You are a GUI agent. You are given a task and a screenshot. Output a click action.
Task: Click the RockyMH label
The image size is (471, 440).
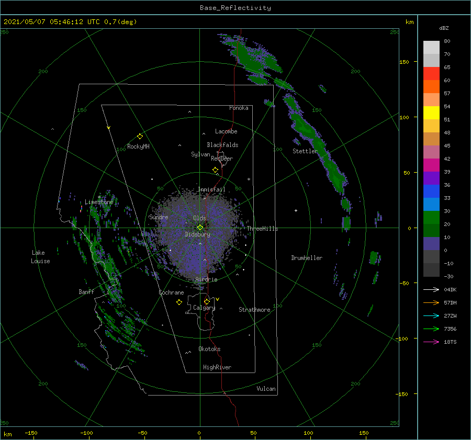point(138,146)
